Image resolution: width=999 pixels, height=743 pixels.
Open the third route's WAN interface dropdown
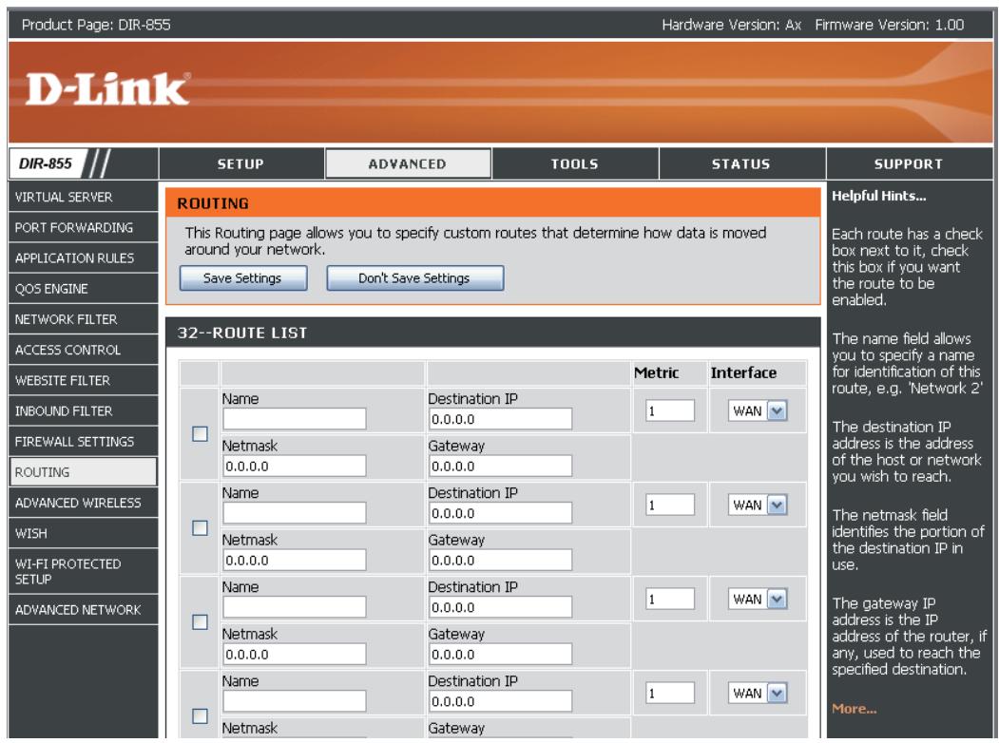758,600
